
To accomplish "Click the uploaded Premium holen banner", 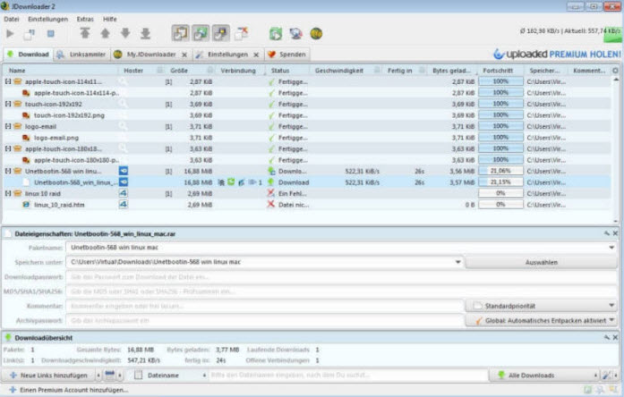I will pyautogui.click(x=557, y=54).
